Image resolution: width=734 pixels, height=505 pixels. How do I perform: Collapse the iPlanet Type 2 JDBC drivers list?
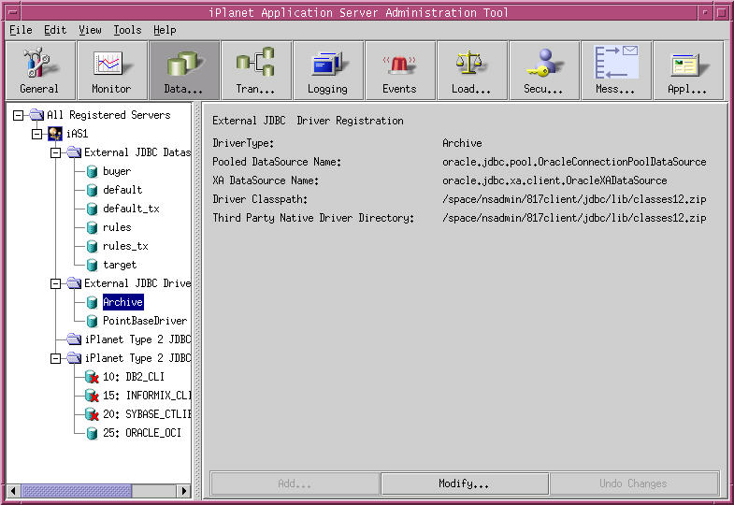tap(56, 358)
